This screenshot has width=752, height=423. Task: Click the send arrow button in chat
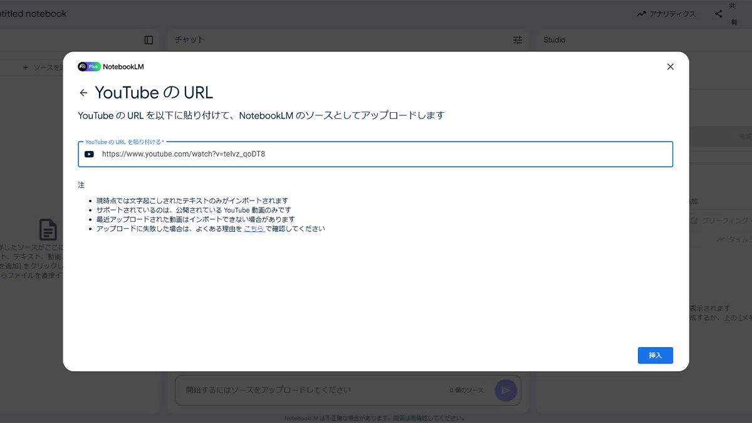coord(506,390)
